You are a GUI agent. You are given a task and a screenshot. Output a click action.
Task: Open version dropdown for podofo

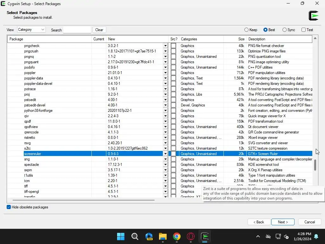pos(165,67)
